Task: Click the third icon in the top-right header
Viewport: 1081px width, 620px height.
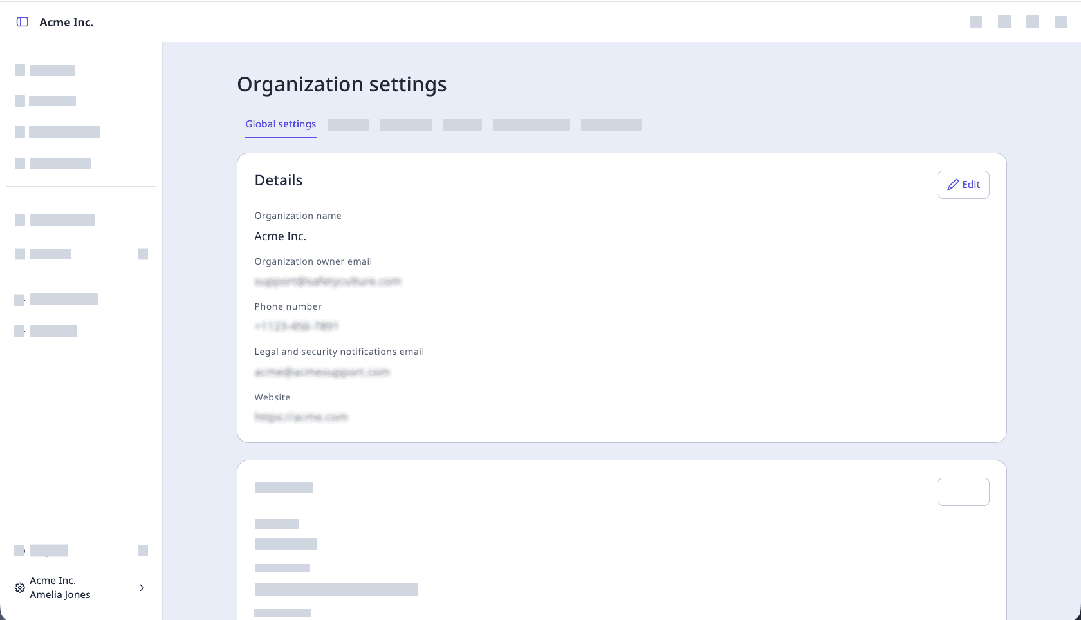Action: point(1033,21)
